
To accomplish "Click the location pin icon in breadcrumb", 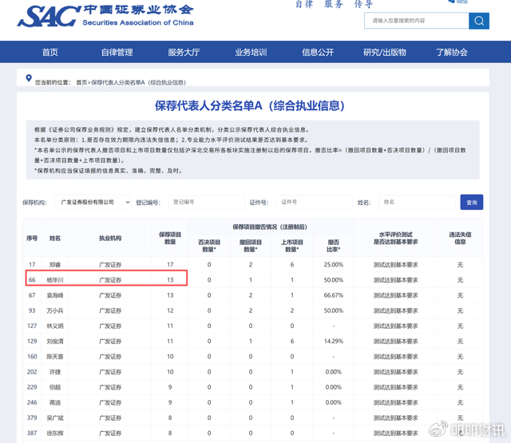I will pos(29,78).
